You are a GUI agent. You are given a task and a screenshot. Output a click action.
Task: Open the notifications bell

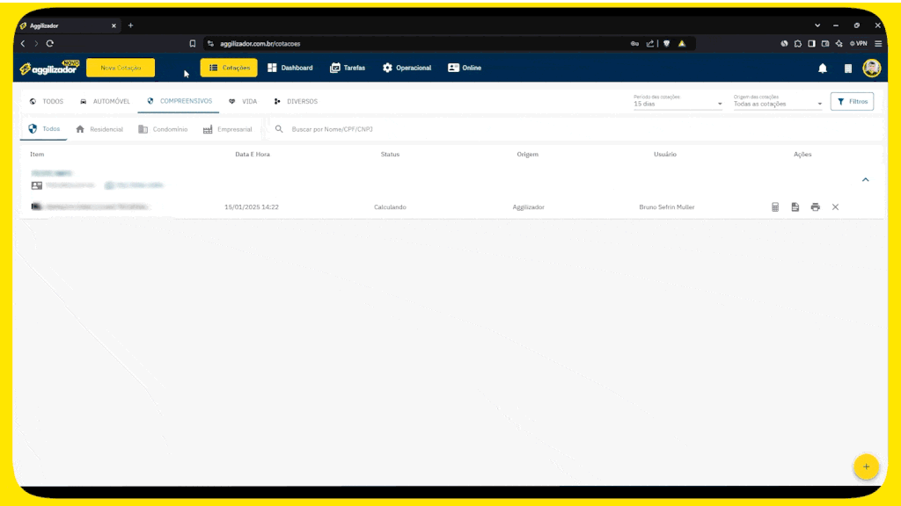[823, 69]
